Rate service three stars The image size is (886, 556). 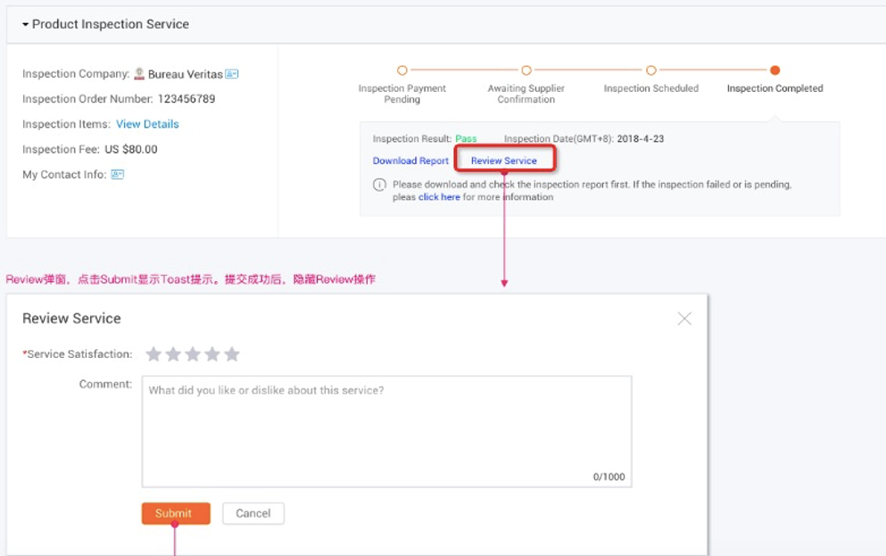click(193, 354)
